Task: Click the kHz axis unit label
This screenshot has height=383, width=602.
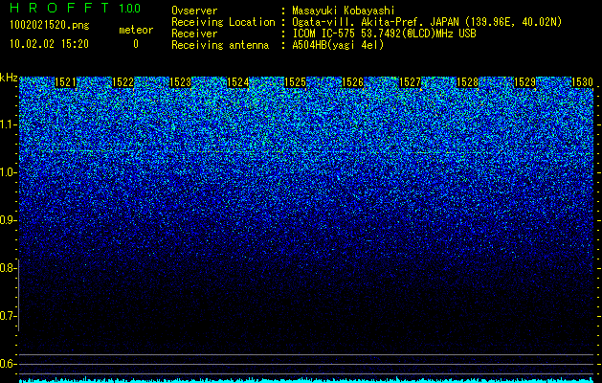Action: click(x=9, y=78)
